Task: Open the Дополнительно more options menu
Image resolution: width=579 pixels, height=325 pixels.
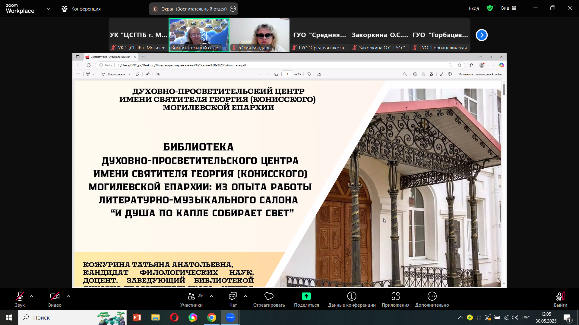Action: (432, 299)
